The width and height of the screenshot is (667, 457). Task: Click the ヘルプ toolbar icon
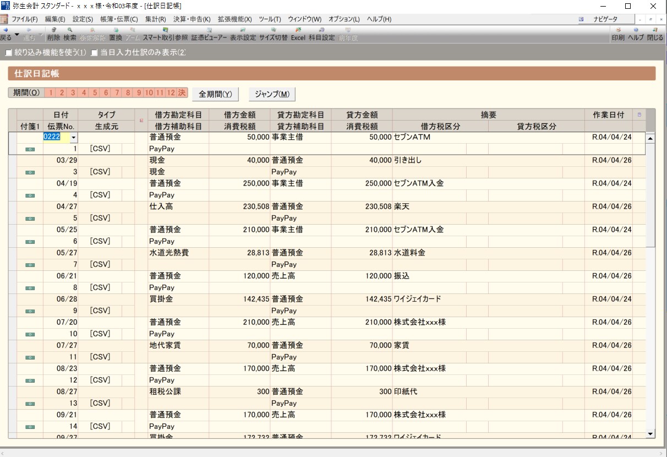pos(636,34)
